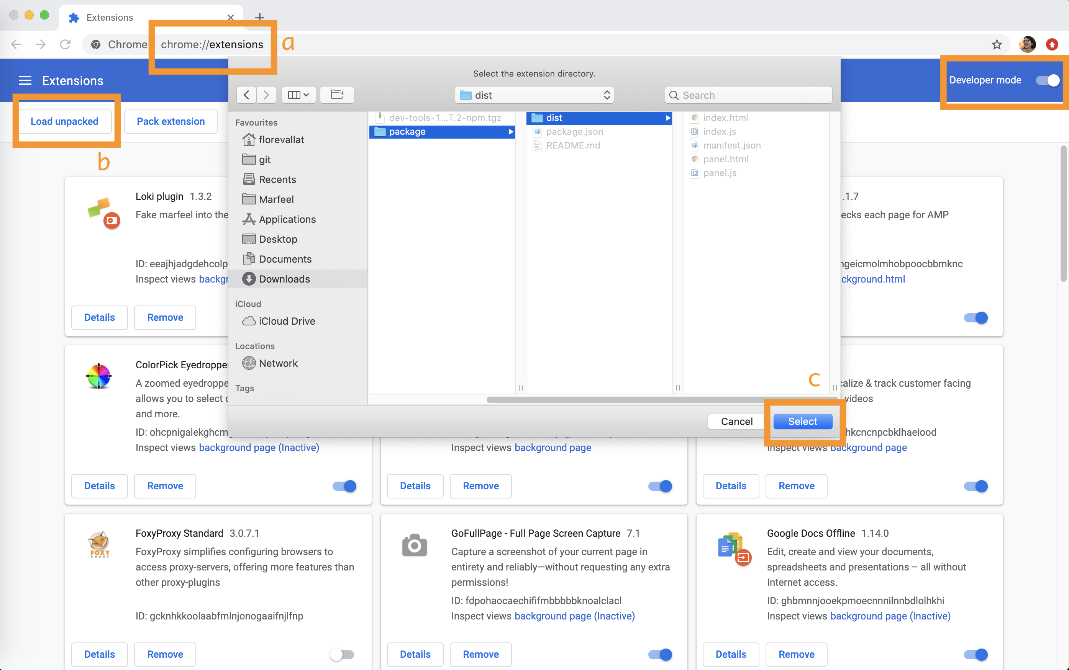Click the ColorPick Eyedropper icon
The height and width of the screenshot is (670, 1069).
coord(99,376)
